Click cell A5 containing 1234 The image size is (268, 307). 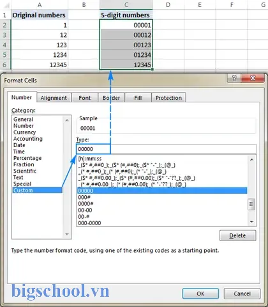point(40,55)
